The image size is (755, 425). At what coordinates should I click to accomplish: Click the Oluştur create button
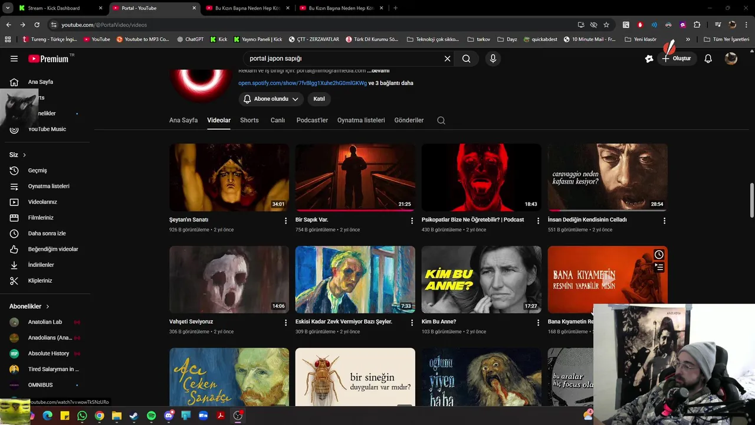tap(677, 58)
